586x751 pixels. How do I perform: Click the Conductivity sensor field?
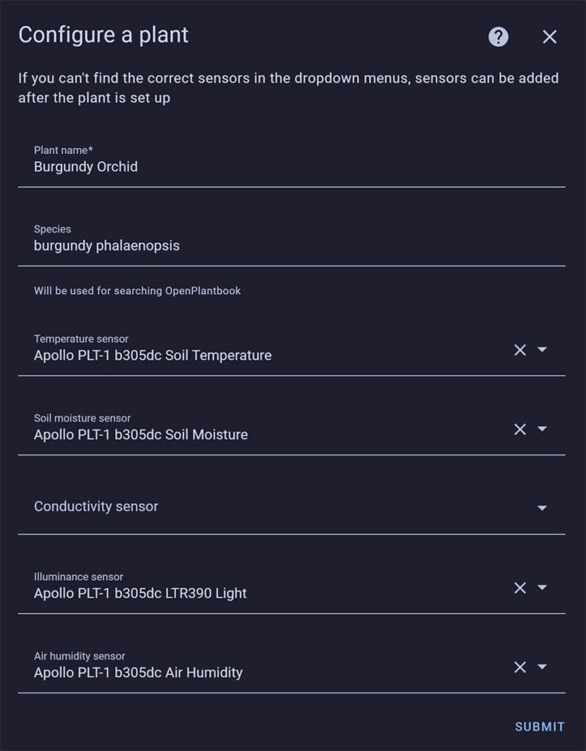click(220, 507)
